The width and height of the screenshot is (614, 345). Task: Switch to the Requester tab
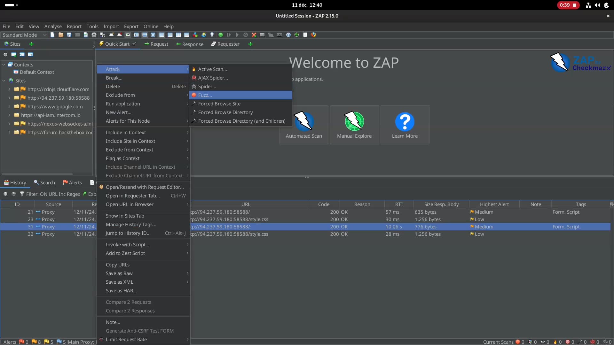coord(225,44)
